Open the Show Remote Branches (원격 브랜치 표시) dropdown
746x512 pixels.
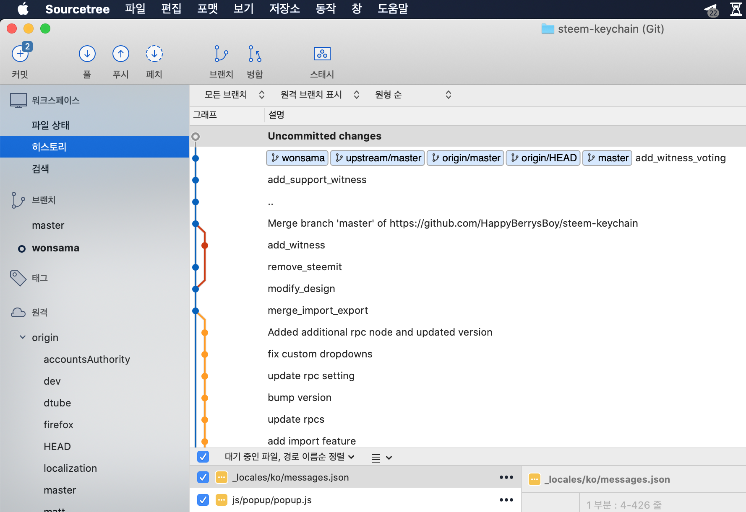pos(320,95)
